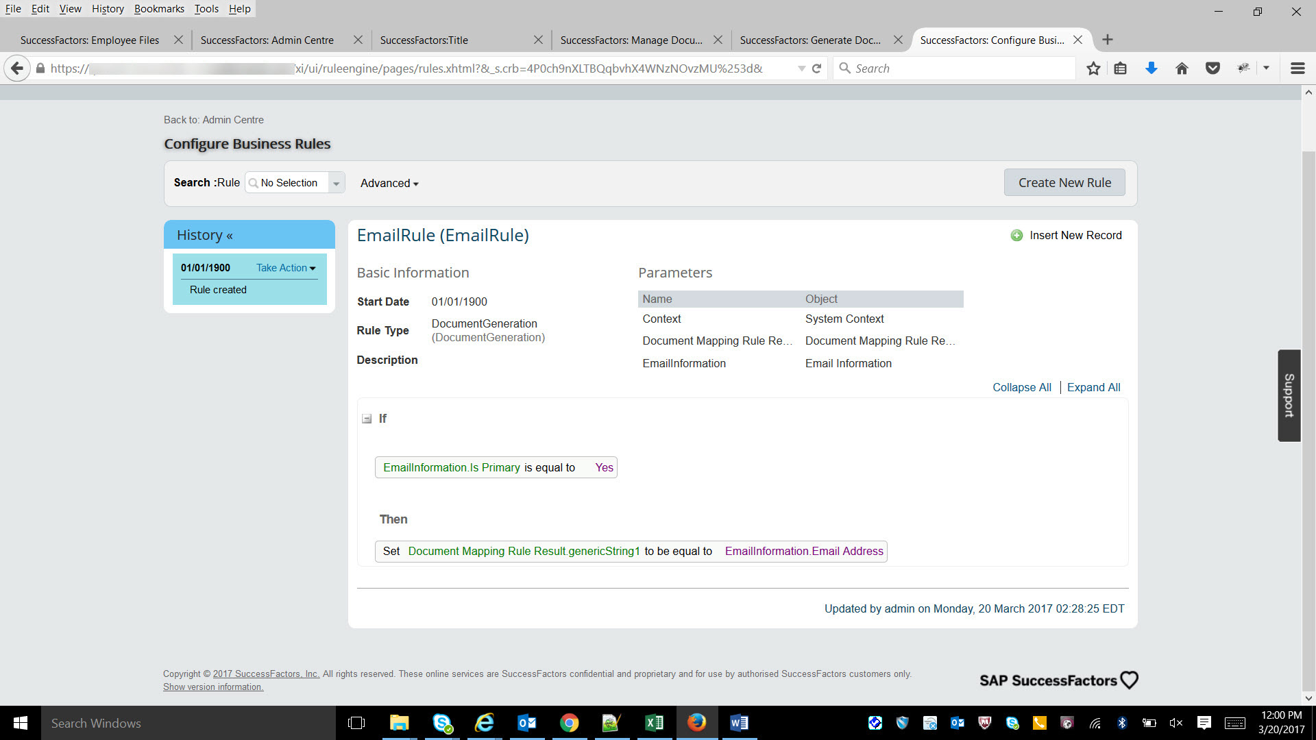Open Skype from the taskbar
This screenshot has width=1316, height=740.
tap(442, 723)
